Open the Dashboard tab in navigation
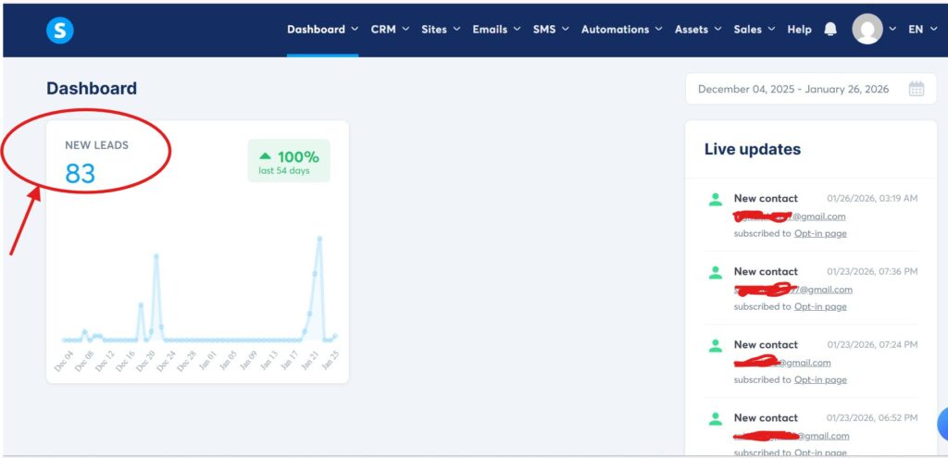Viewport: 948px width, 458px height. (321, 30)
